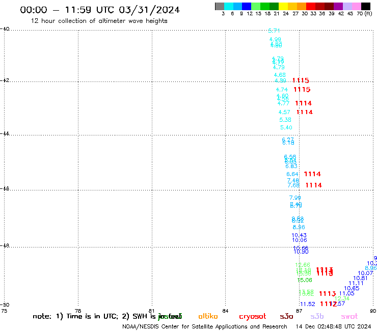Click the '70 (ft)' legend scale label
Viewport: 377px width, 331px height.
pyautogui.click(x=364, y=13)
